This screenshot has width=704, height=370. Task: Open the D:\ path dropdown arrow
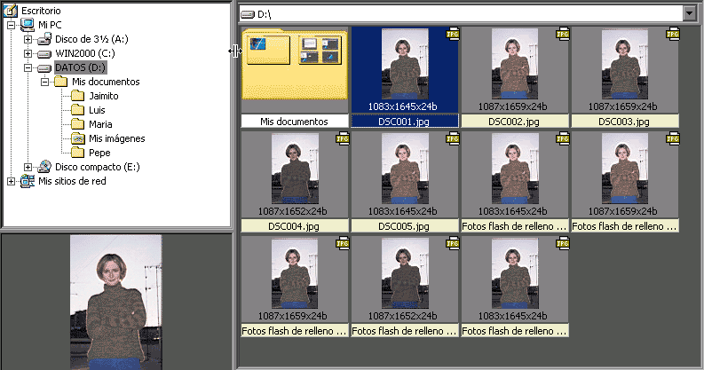click(690, 13)
